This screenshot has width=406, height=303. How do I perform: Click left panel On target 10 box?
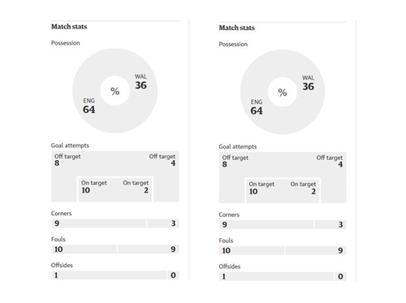[x=96, y=189]
